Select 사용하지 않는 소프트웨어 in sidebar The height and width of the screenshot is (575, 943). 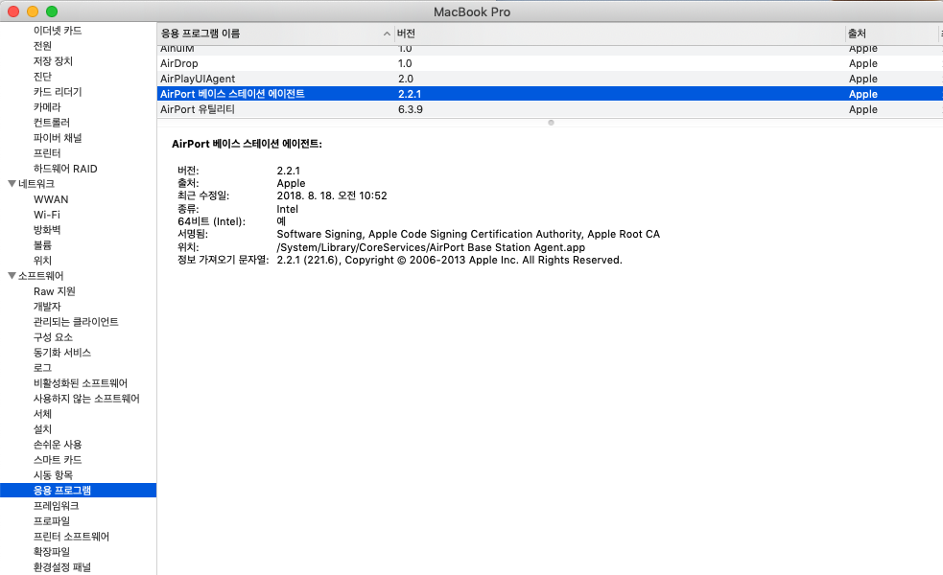(86, 399)
